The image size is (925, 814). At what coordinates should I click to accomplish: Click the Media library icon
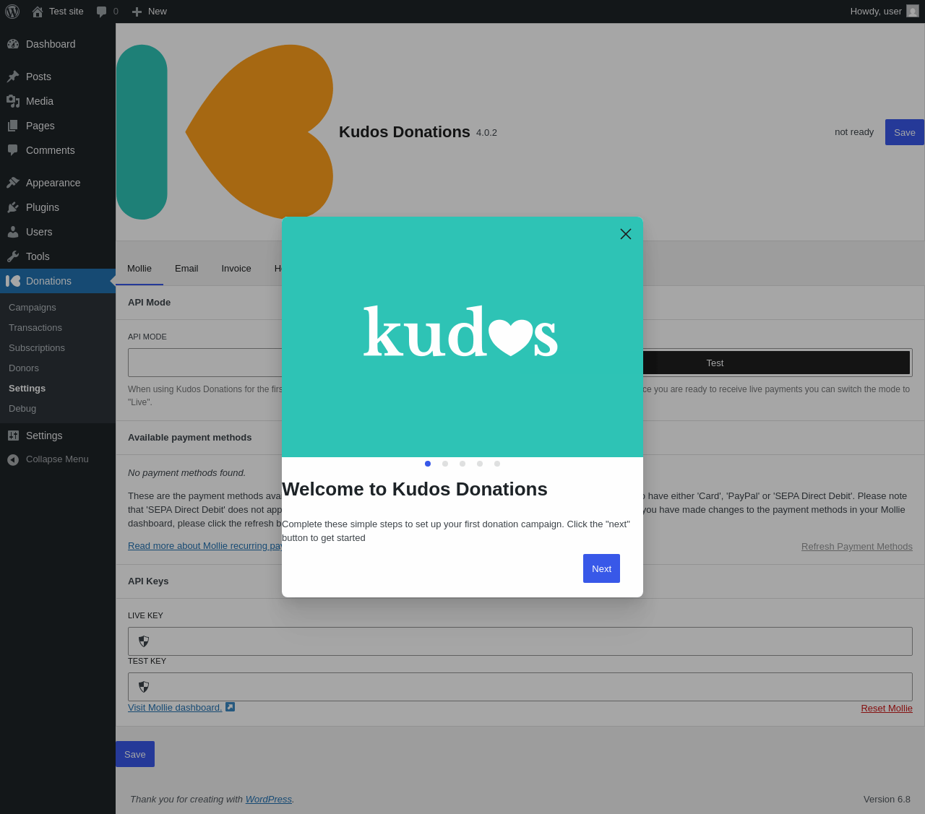13,101
